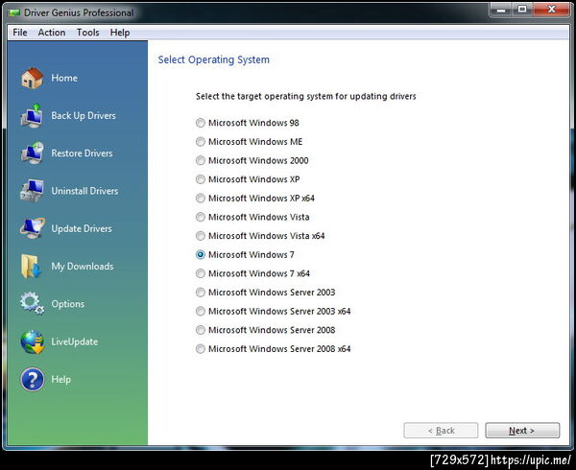Go to Home label in sidebar
The width and height of the screenshot is (576, 470).
64,78
